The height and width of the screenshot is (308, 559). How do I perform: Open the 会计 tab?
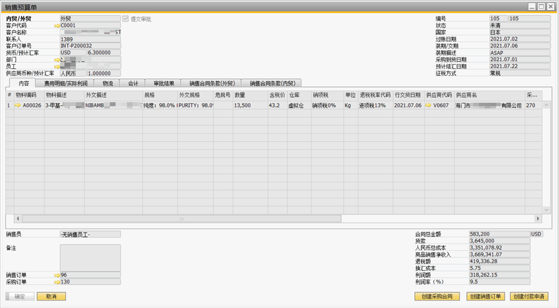(x=133, y=83)
